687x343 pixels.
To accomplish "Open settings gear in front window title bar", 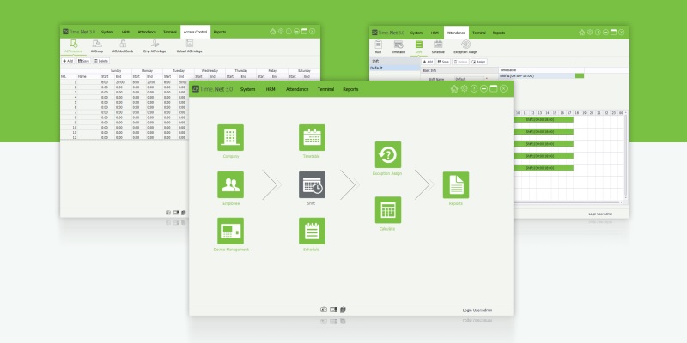I will [464, 89].
